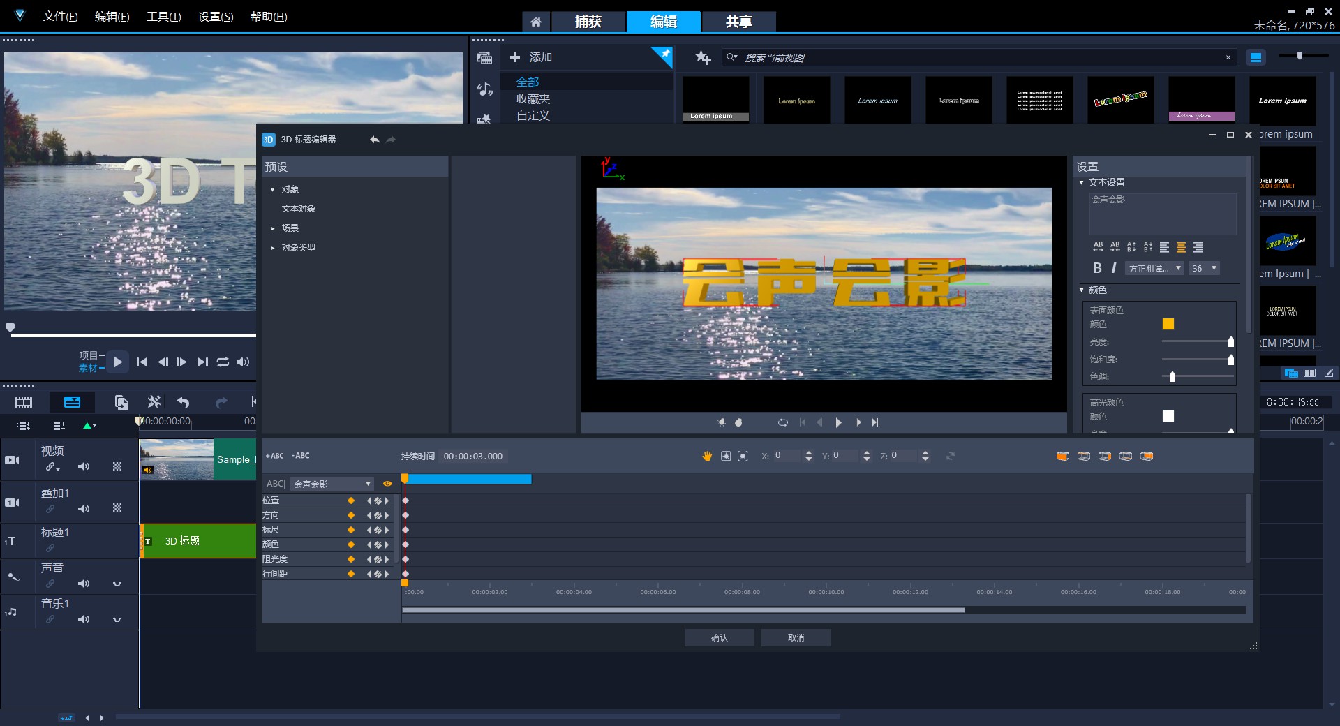Screen dimensions: 1340x726
Task: Select the hand move tool in 3D editor
Action: pos(707,456)
